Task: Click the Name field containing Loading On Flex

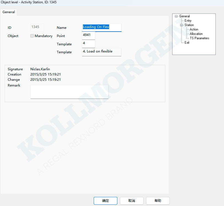Action: tap(101, 27)
